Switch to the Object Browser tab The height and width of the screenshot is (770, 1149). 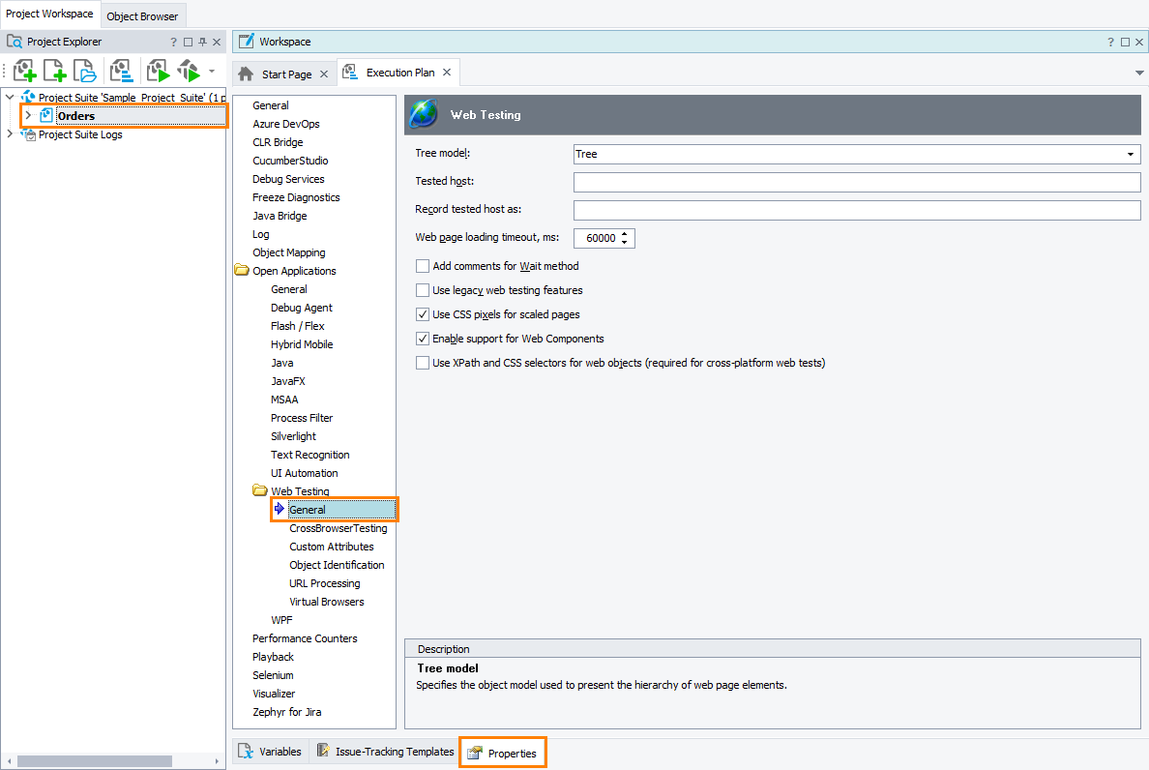[142, 16]
